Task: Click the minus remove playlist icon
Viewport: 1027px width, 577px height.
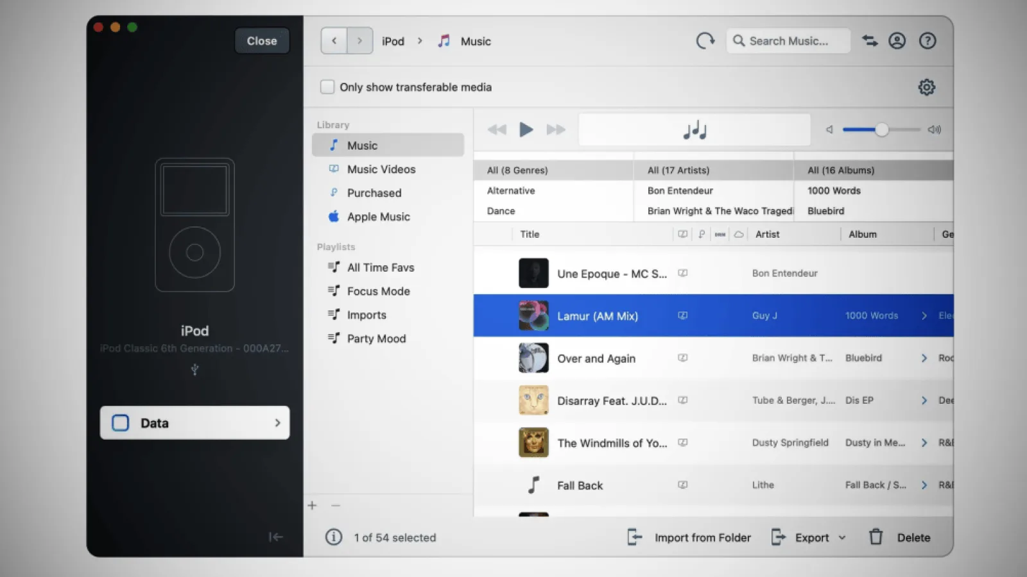Action: coord(335,505)
